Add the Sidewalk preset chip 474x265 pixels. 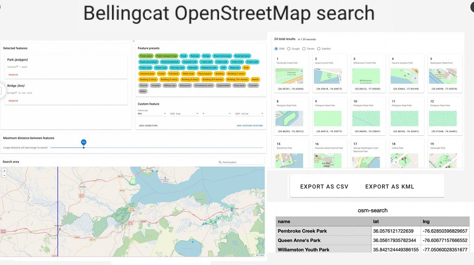coord(192,68)
